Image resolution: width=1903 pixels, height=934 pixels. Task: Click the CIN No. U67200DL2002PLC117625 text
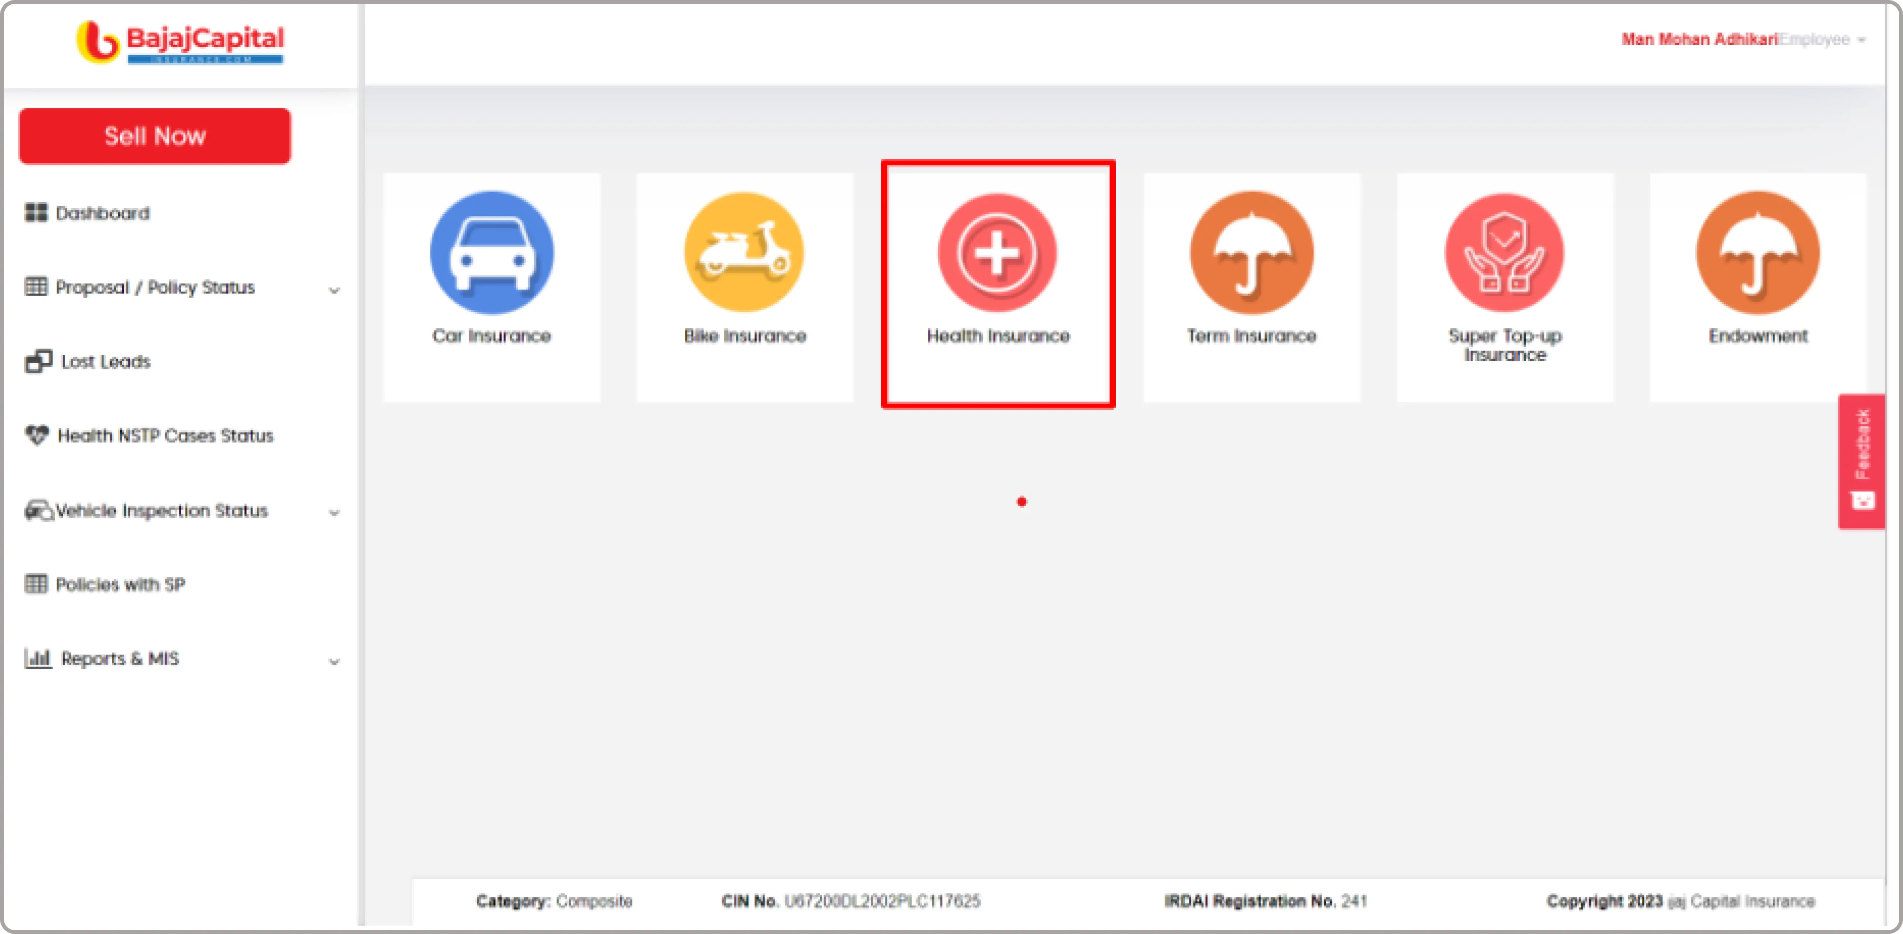[x=850, y=901]
